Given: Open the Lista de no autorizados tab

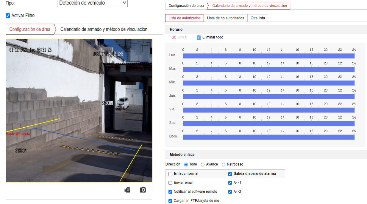Looking at the screenshot, I should 226,18.
